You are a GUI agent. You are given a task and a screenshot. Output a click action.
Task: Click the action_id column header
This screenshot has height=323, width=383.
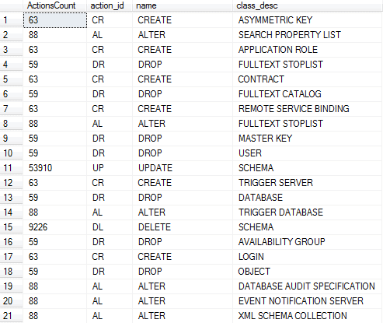[x=110, y=5]
